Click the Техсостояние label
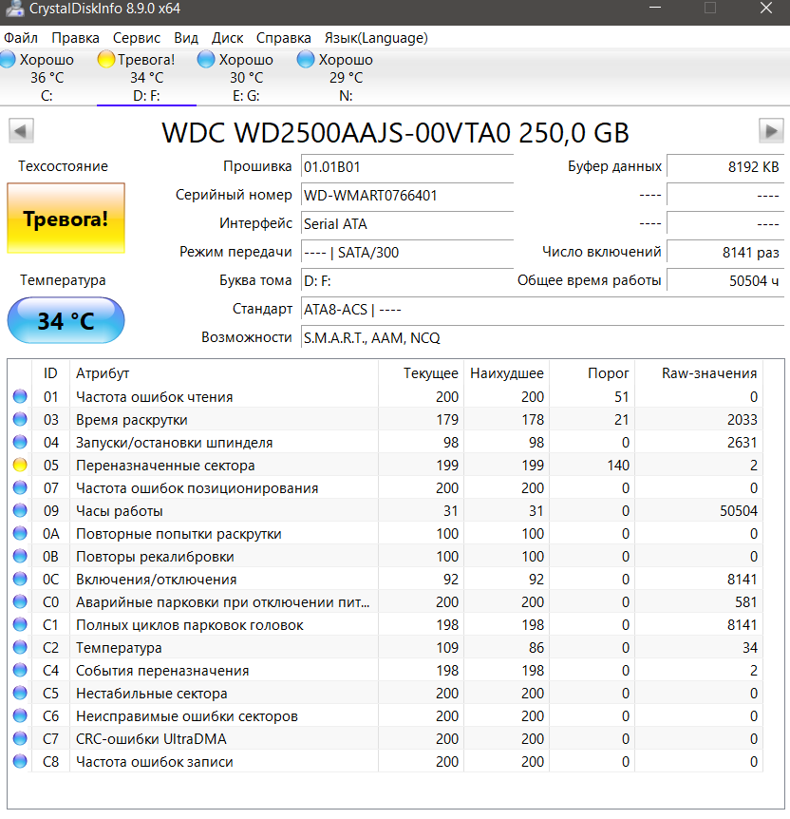The width and height of the screenshot is (790, 819). point(64,166)
